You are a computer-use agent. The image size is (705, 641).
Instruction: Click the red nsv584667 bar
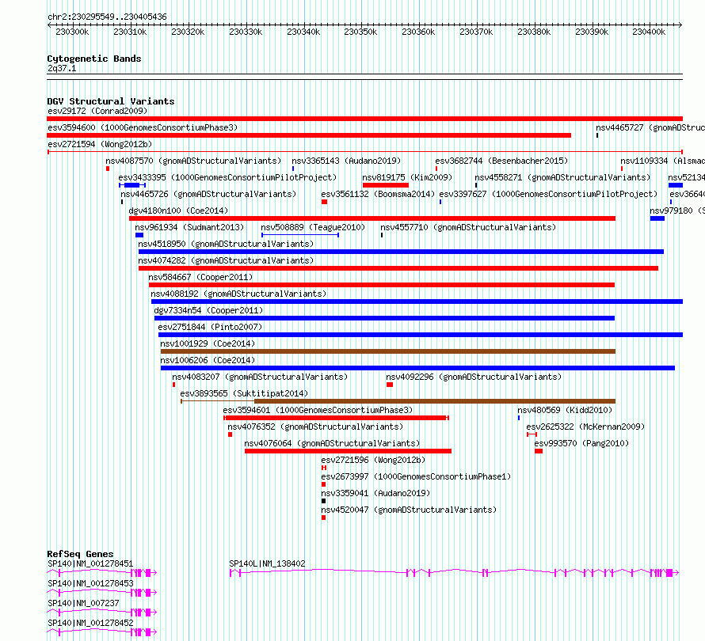[382, 285]
